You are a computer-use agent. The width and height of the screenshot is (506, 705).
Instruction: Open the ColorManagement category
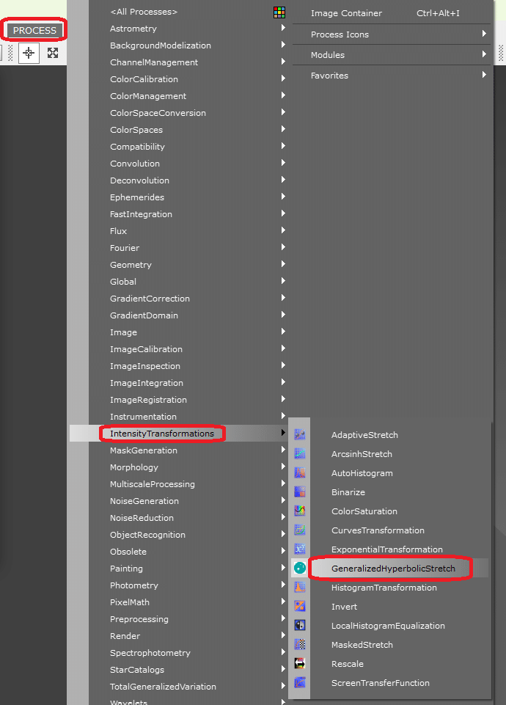(148, 96)
